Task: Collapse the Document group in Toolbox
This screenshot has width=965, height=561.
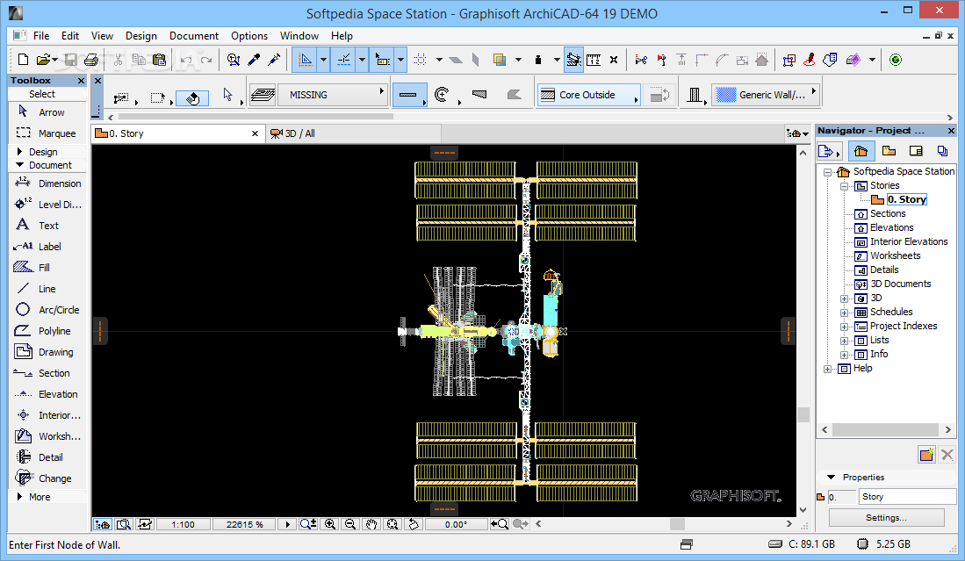Action: click(19, 165)
